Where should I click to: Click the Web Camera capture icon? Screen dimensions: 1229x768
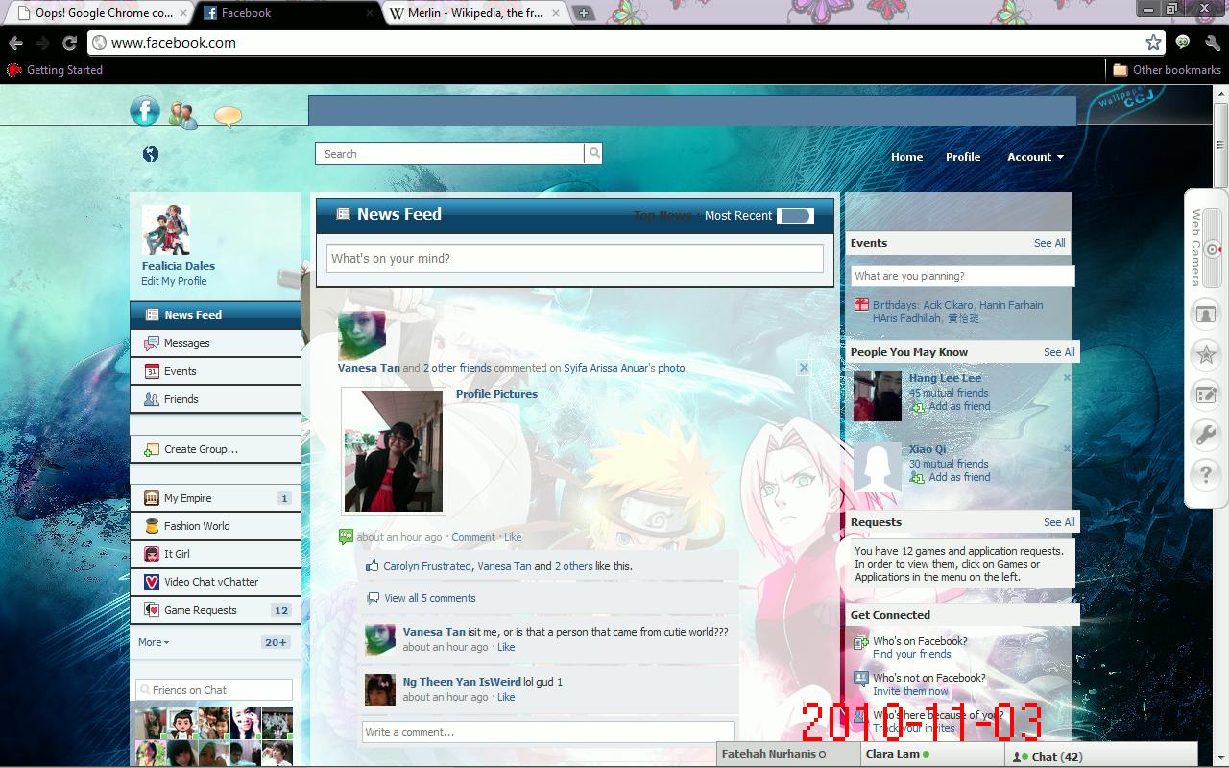point(1213,250)
